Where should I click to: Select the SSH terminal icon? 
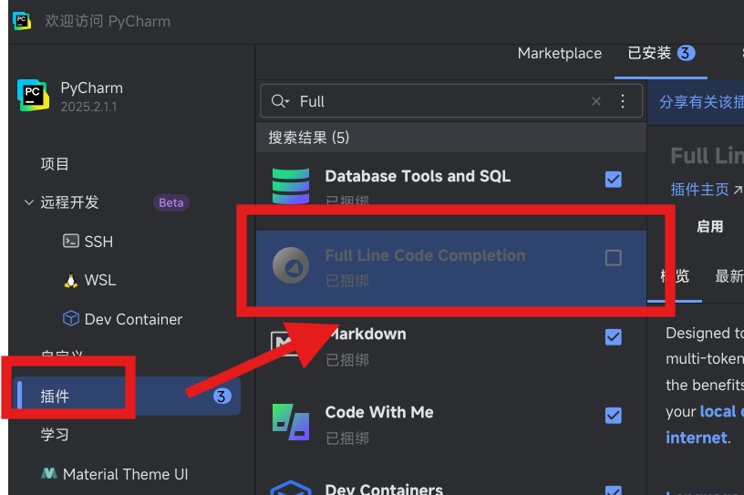(x=70, y=242)
